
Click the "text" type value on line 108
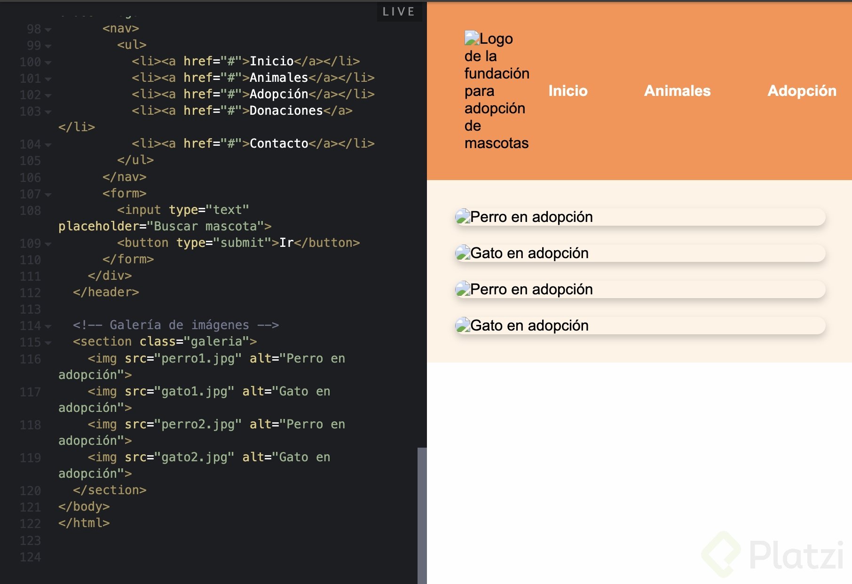click(227, 210)
